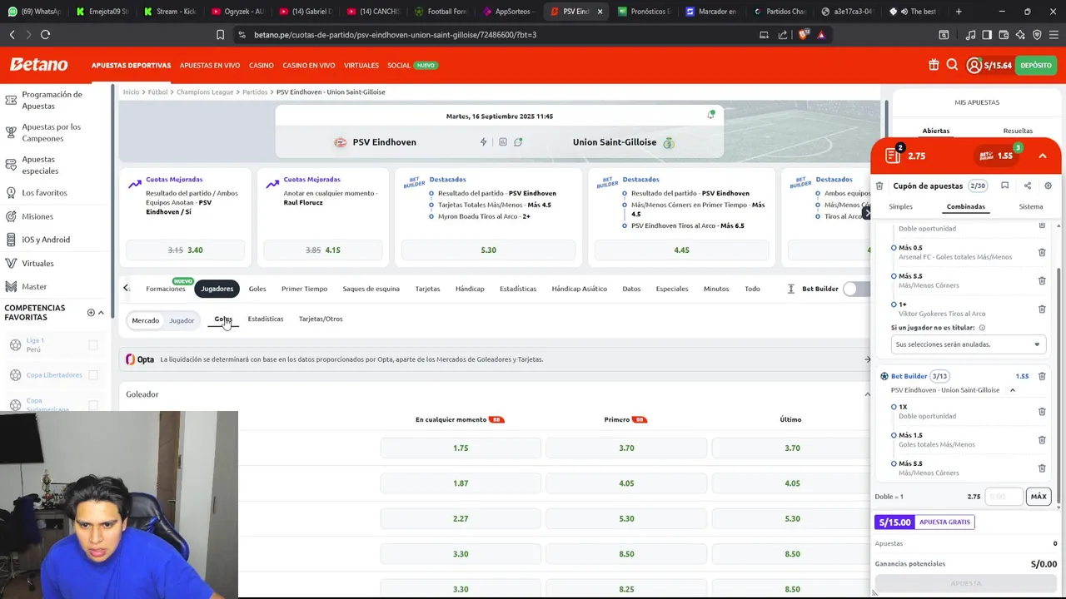Clear entire bet slip with trash icon
Image resolution: width=1066 pixels, height=599 pixels.
point(879,186)
